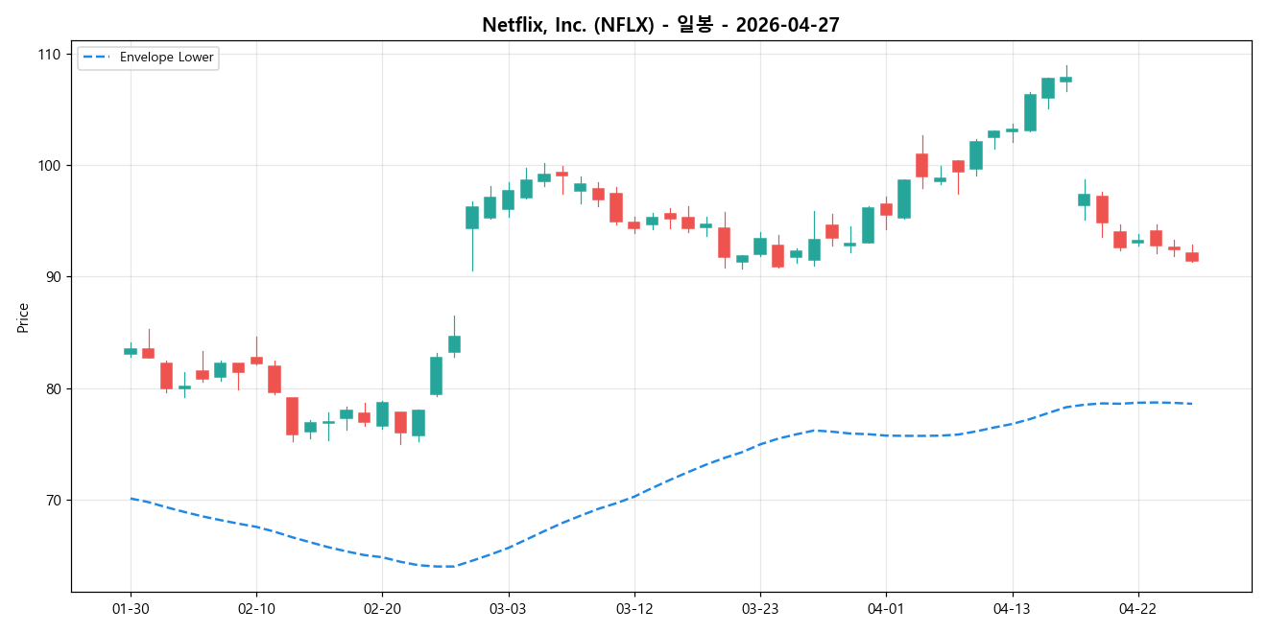Select the first candle near 01-30
The image size is (1267, 633).
(x=131, y=351)
